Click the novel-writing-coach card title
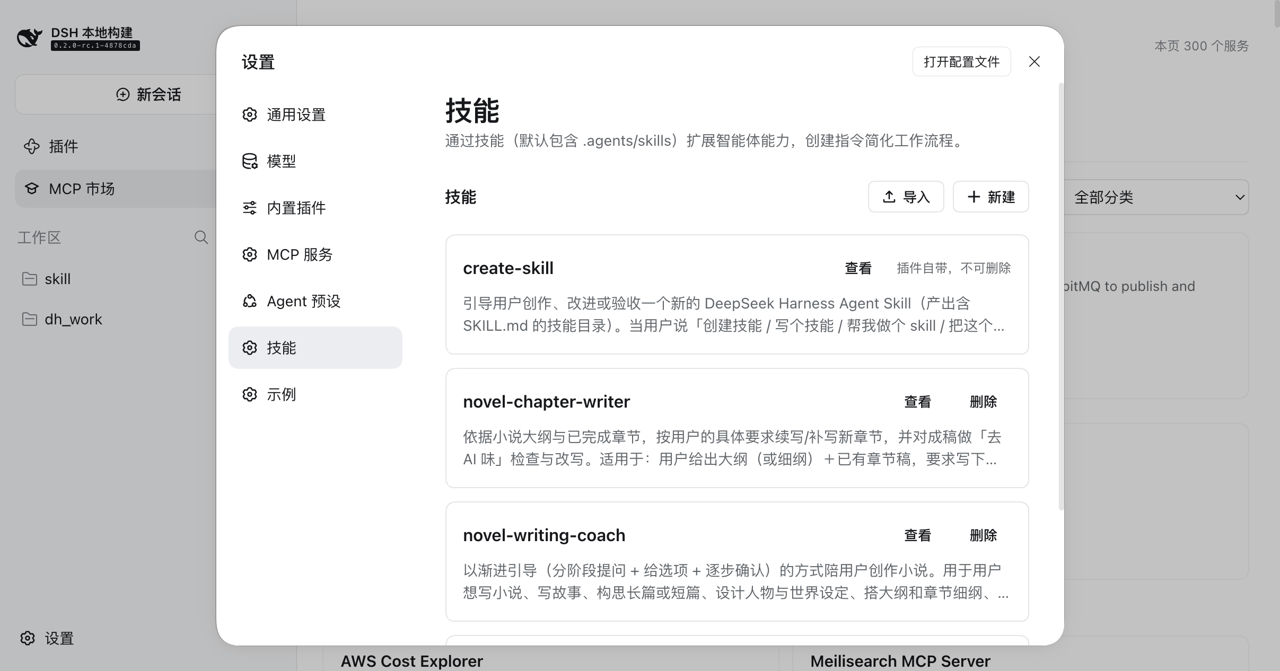Viewport: 1280px width, 671px height. (x=544, y=535)
